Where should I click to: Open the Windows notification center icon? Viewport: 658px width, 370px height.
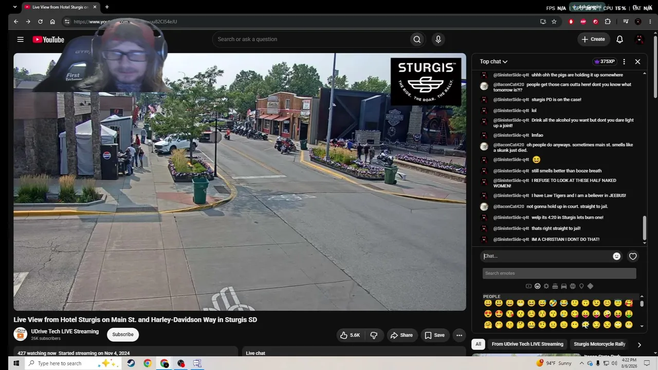pos(647,363)
